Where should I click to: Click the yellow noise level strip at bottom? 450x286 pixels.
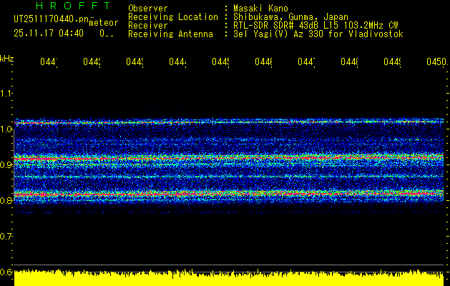[229, 277]
